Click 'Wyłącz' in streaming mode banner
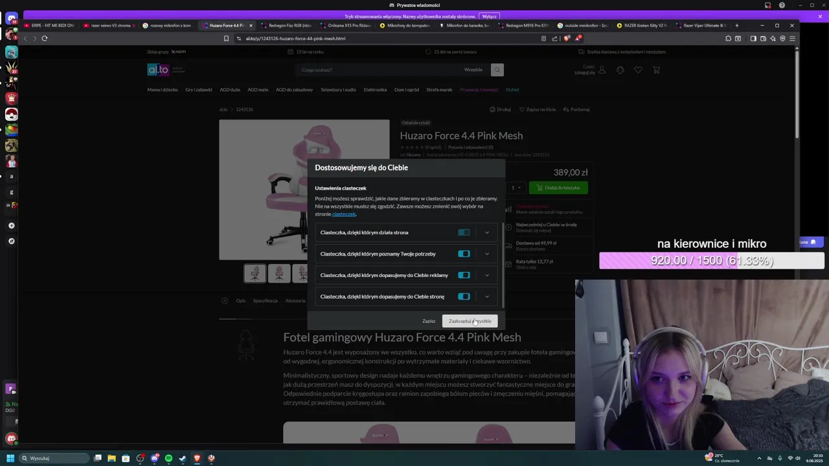The image size is (829, 466). [x=489, y=16]
